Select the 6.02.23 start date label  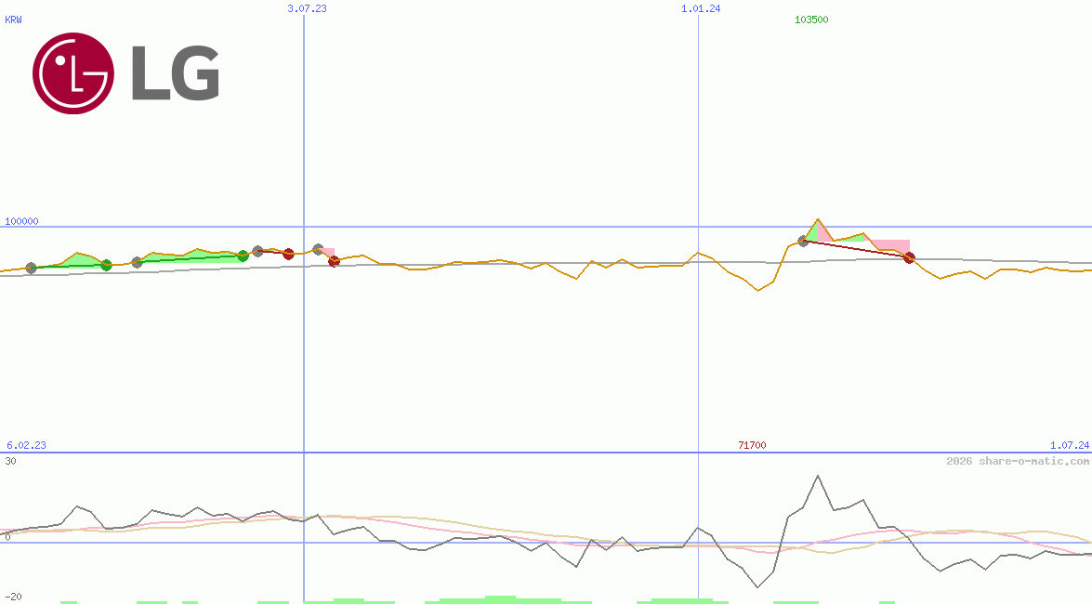[x=24, y=444]
